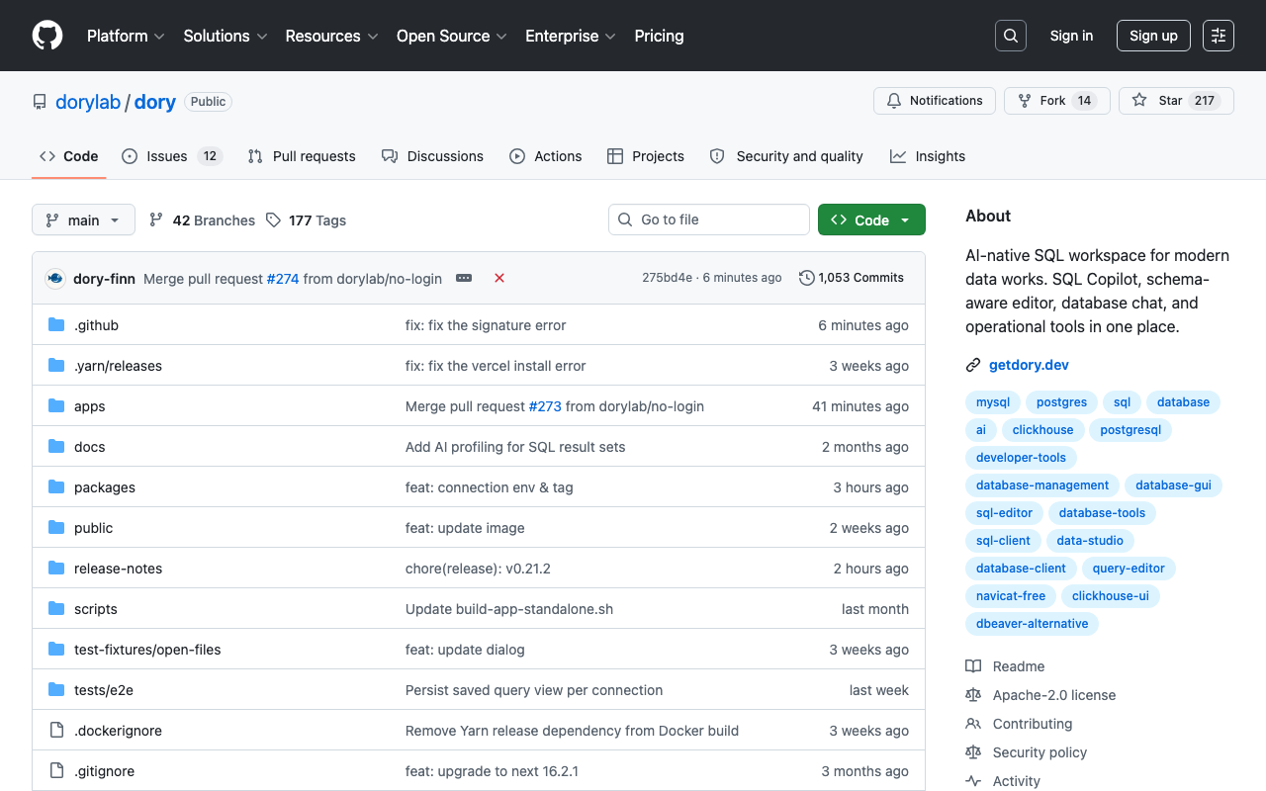Image resolution: width=1266 pixels, height=791 pixels.
Task: Click the book icon beside Readme
Action: (x=973, y=666)
